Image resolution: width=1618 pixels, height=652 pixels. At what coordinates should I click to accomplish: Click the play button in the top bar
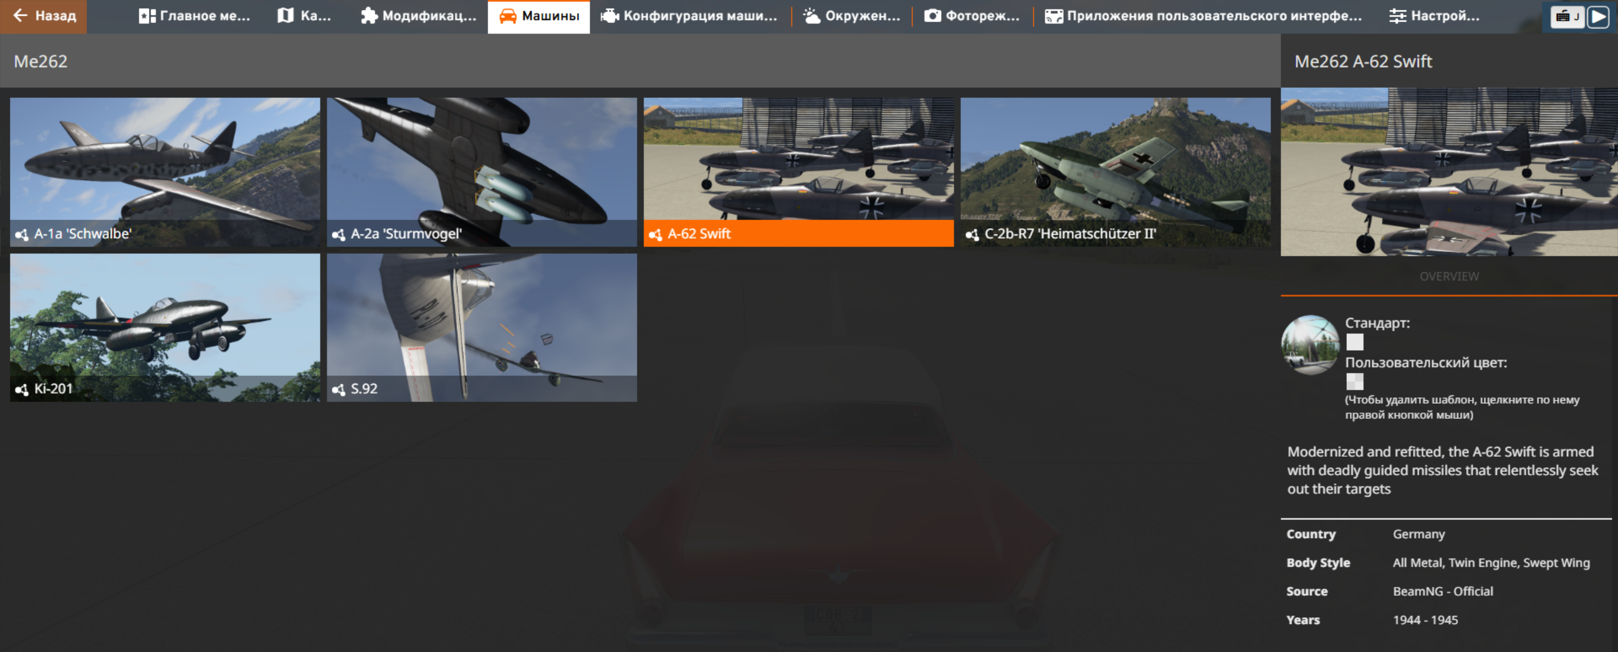coord(1598,16)
